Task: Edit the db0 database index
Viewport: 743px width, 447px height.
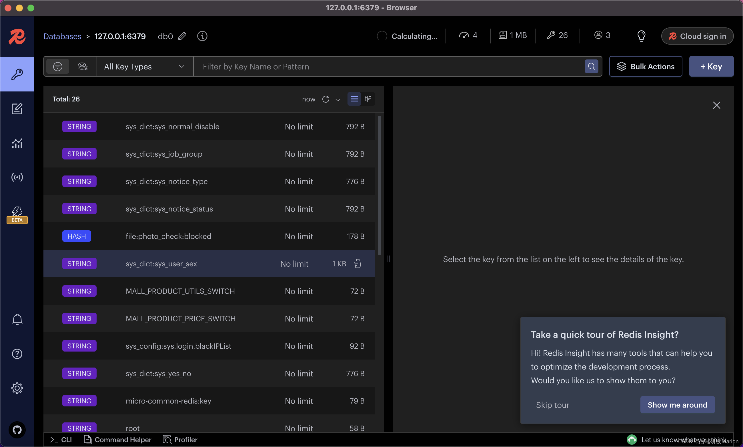Action: coord(182,36)
